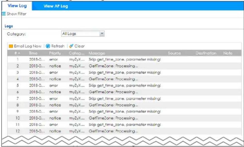Screen dimensions: 244x147
Task: Select row 1 time cell
Action: click(37, 59)
